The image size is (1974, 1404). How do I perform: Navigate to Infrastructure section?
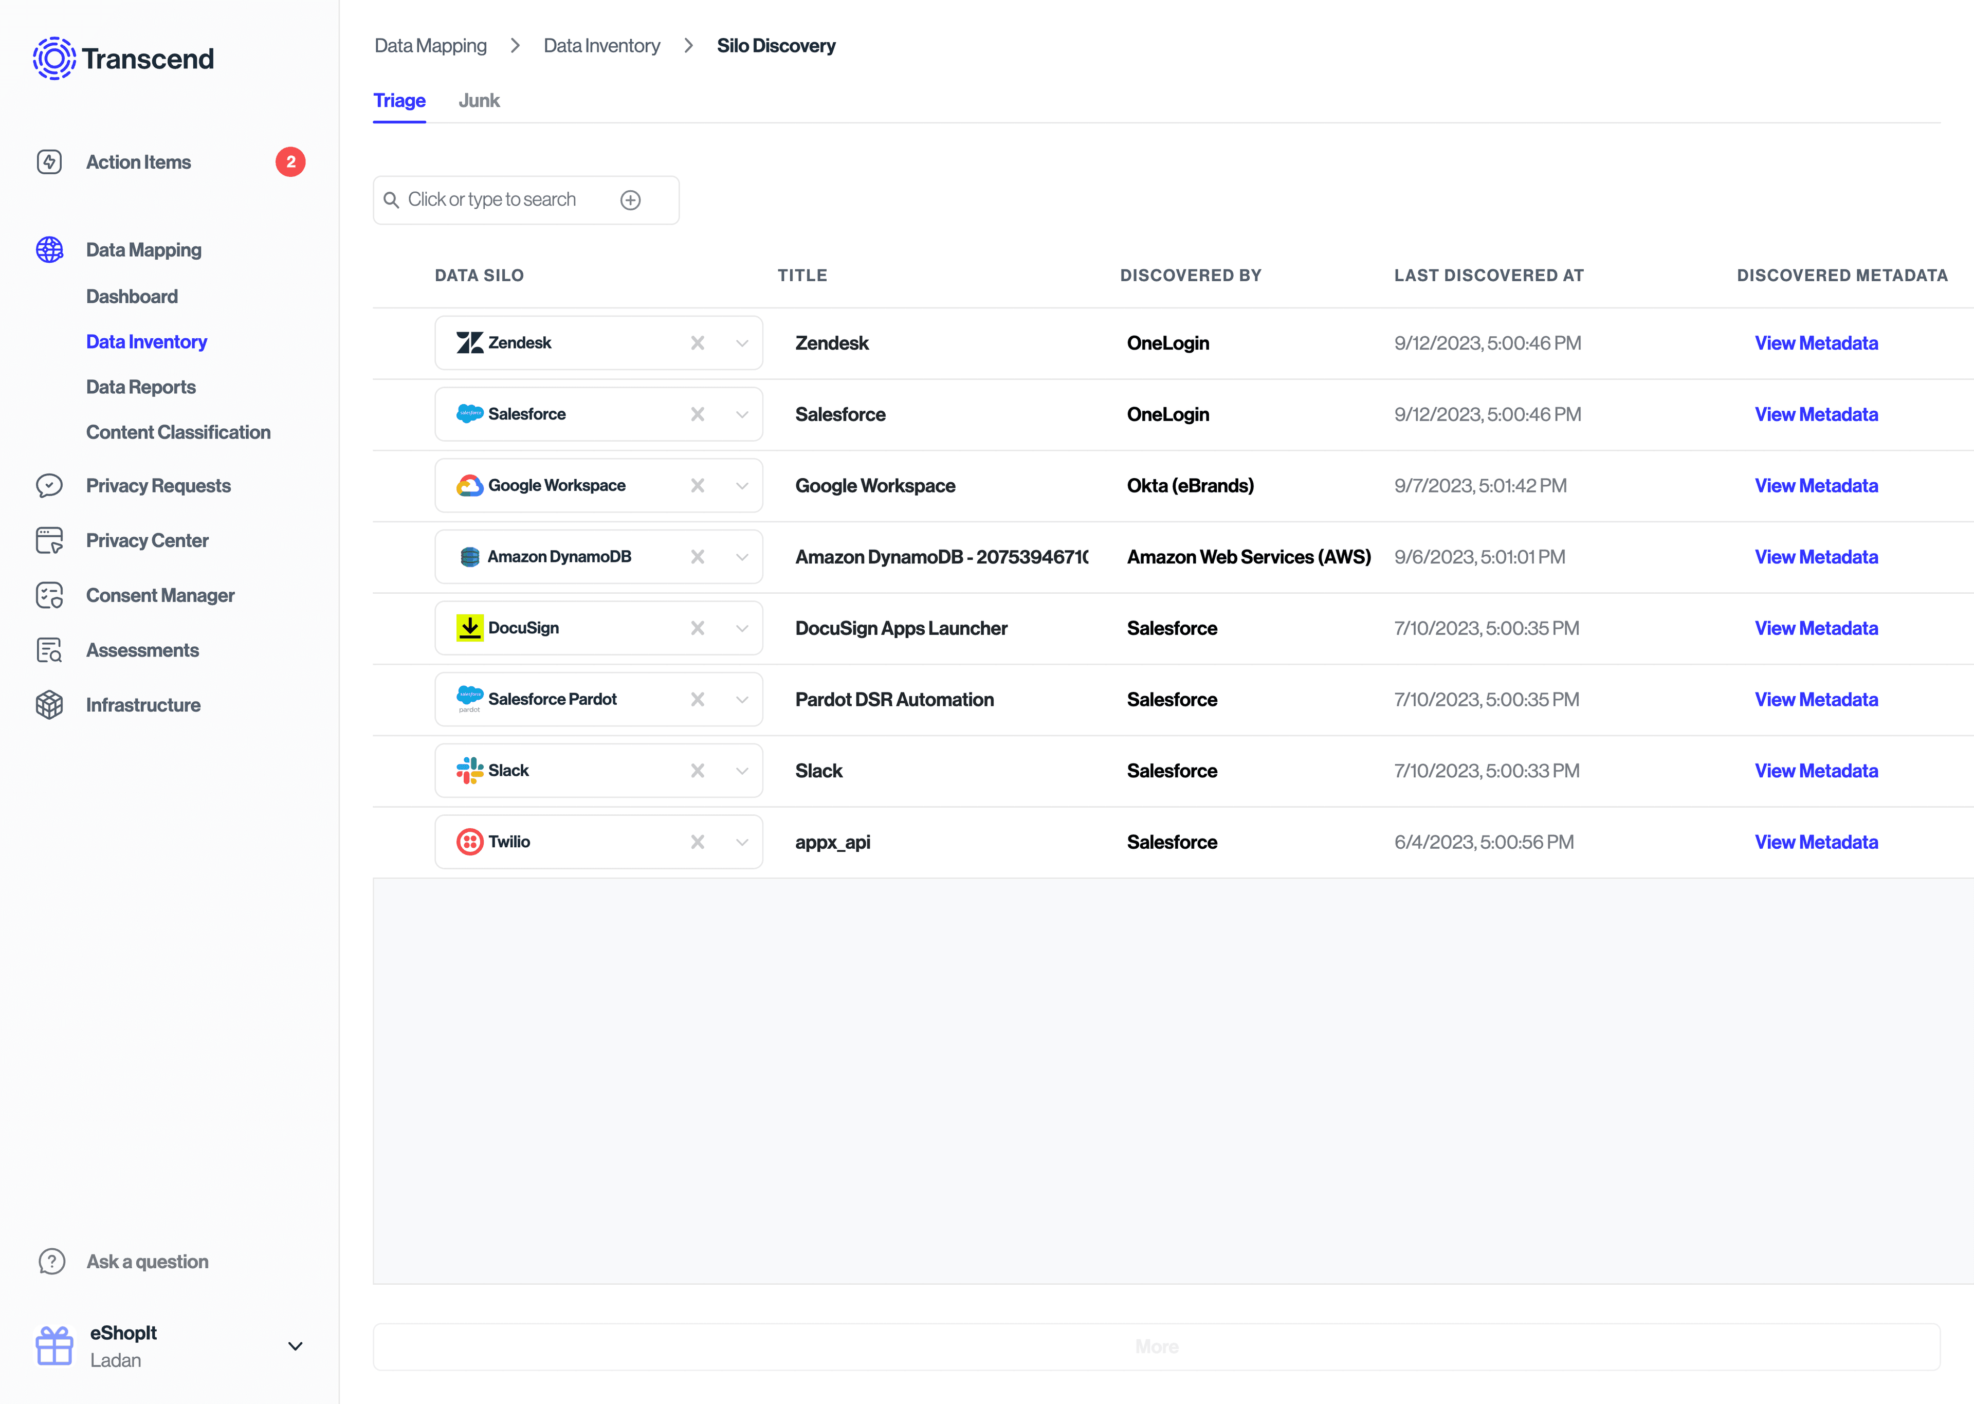coord(143,703)
